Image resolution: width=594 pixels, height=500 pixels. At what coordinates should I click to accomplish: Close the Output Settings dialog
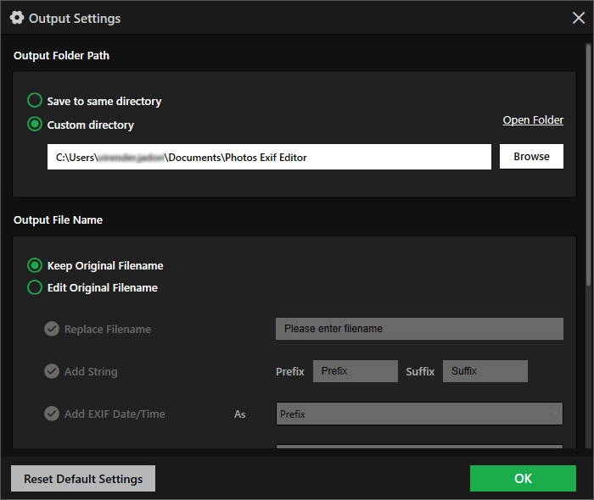579,18
